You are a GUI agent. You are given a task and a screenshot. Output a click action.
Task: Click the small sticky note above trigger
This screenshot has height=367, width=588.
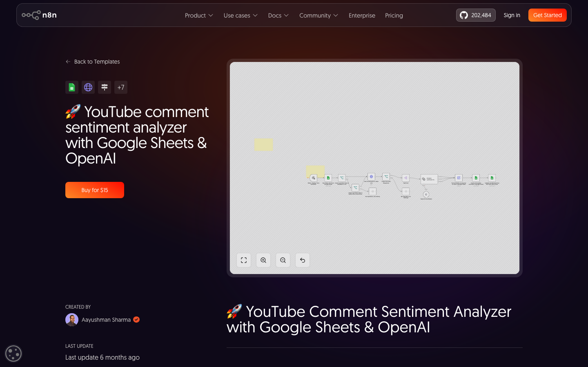[x=315, y=170]
